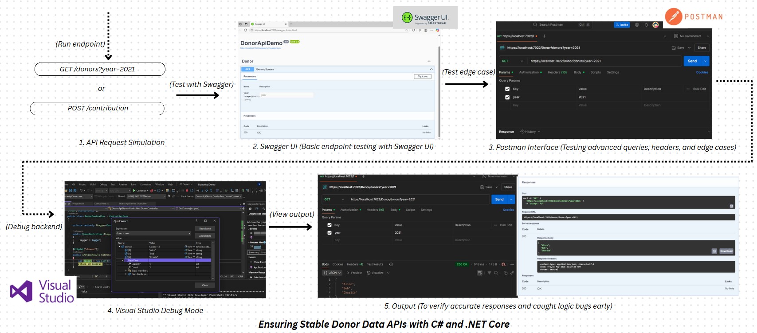This screenshot has width=757, height=333.
Task: Click Save in top Postman window
Action: (678, 47)
